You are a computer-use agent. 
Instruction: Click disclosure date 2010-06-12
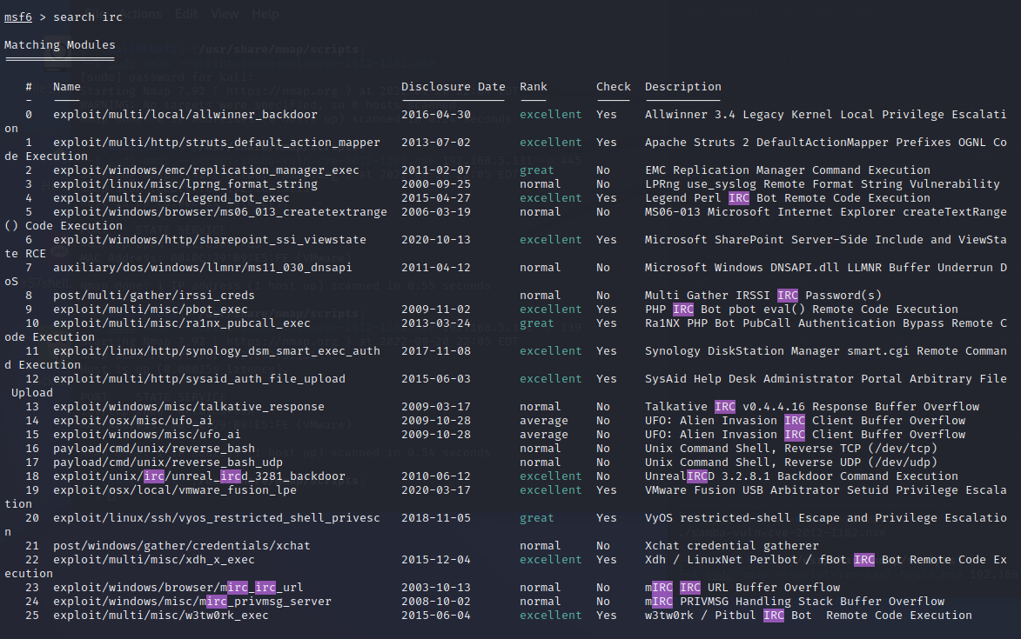coord(435,476)
